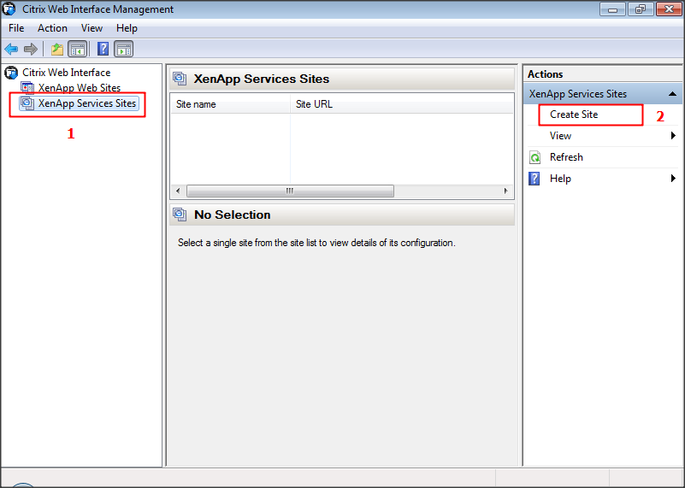Toggle Show/Hide Console Tree toolbar icon
Viewport: 685px width, 488px height.
pos(77,49)
